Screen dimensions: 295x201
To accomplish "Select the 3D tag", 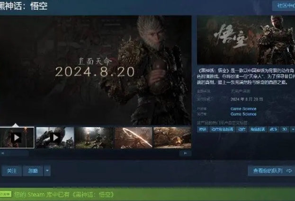I will (x=285, y=129).
